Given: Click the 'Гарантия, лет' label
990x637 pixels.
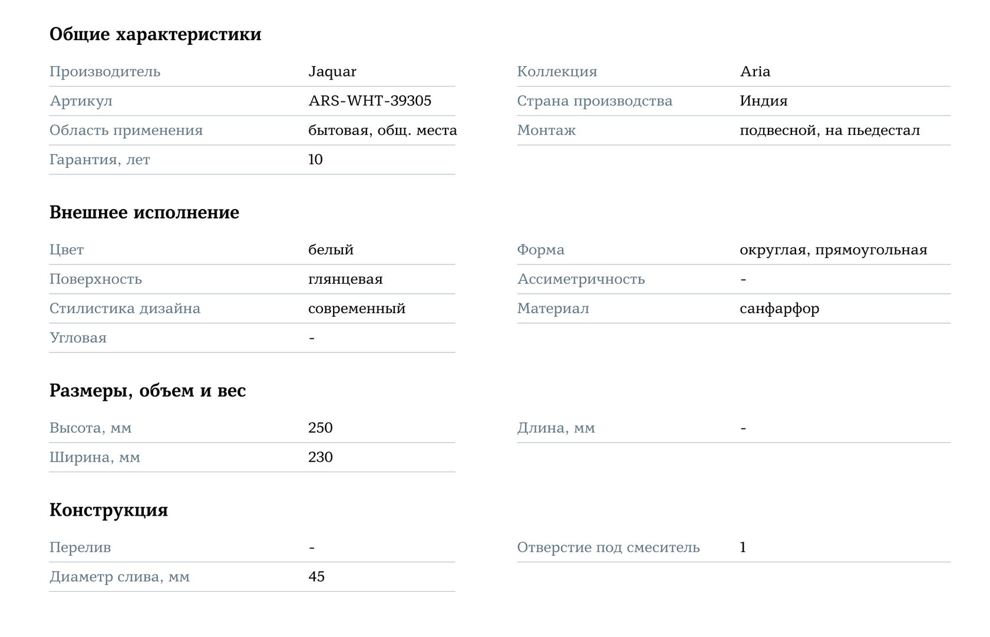Looking at the screenshot, I should (100, 160).
